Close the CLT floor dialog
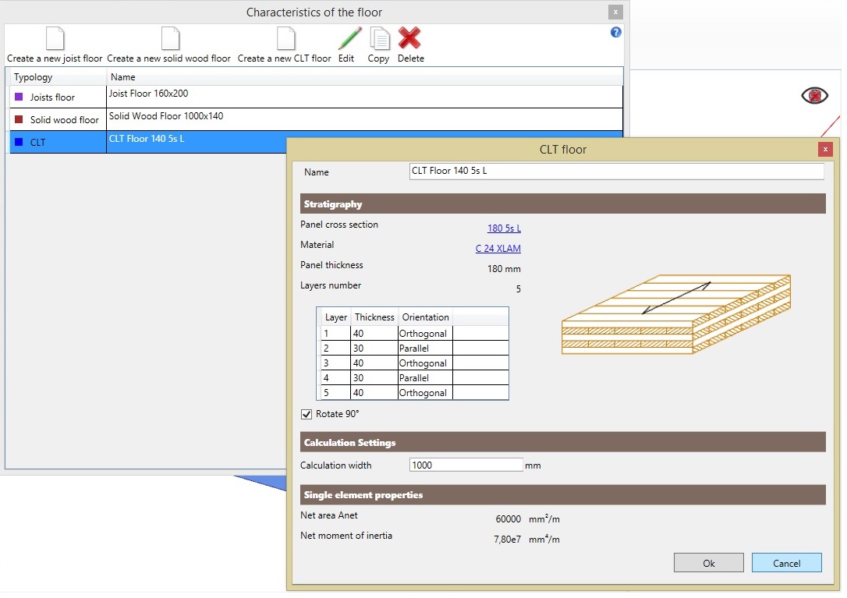Image resolution: width=847 pixels, height=598 pixels. [825, 150]
